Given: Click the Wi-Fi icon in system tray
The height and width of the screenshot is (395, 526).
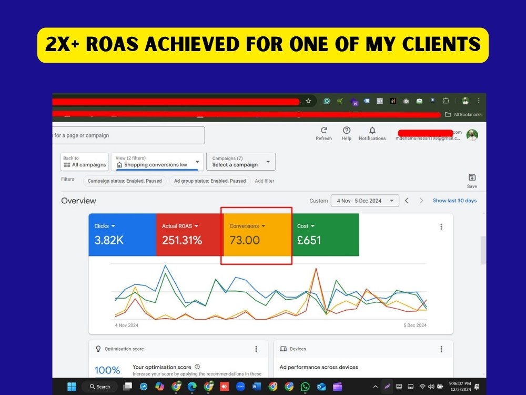Looking at the screenshot, I should [x=422, y=387].
